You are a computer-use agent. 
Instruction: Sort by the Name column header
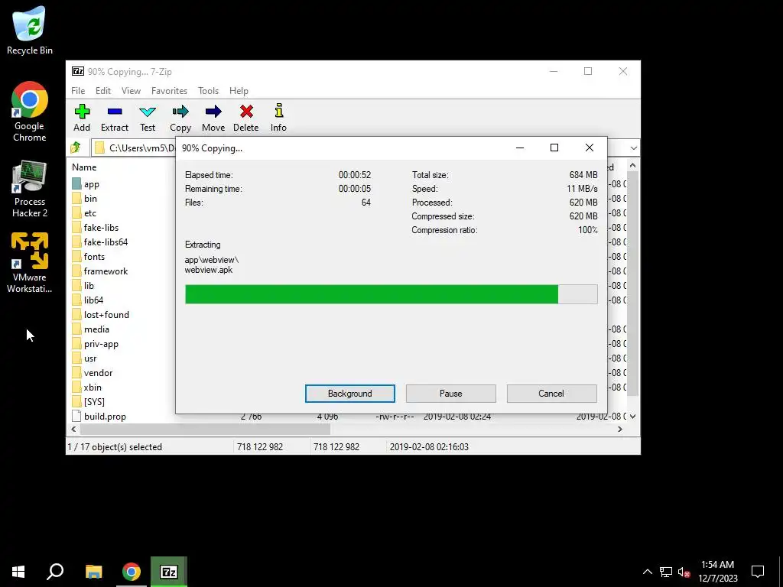[x=84, y=167]
